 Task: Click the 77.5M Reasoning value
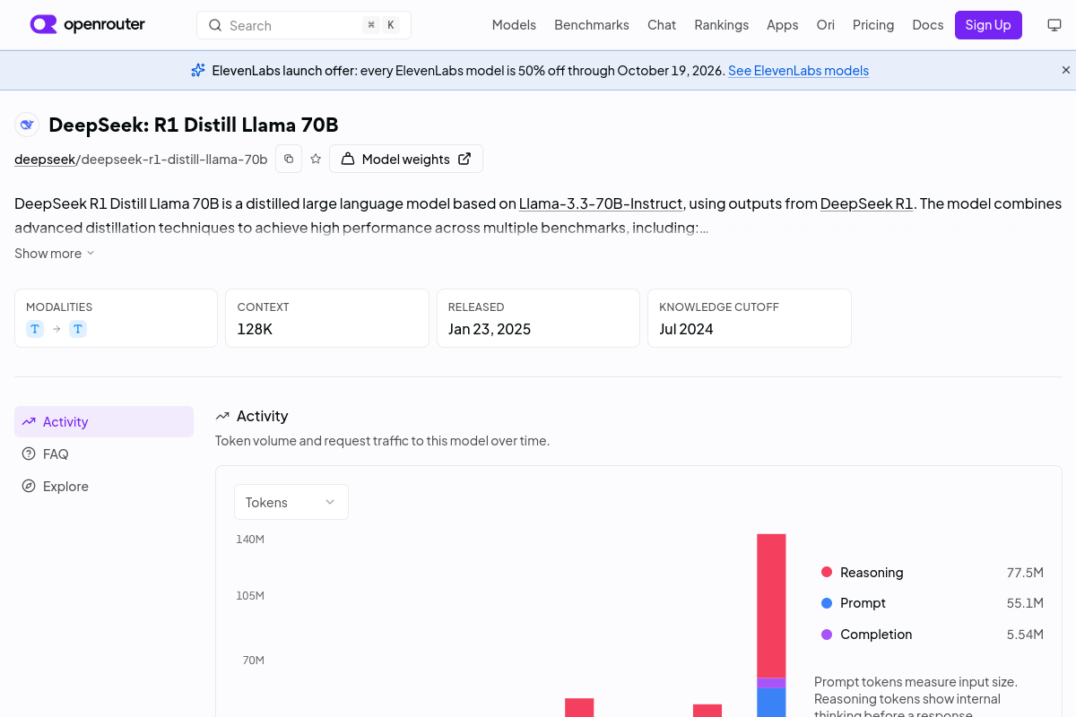(1025, 572)
